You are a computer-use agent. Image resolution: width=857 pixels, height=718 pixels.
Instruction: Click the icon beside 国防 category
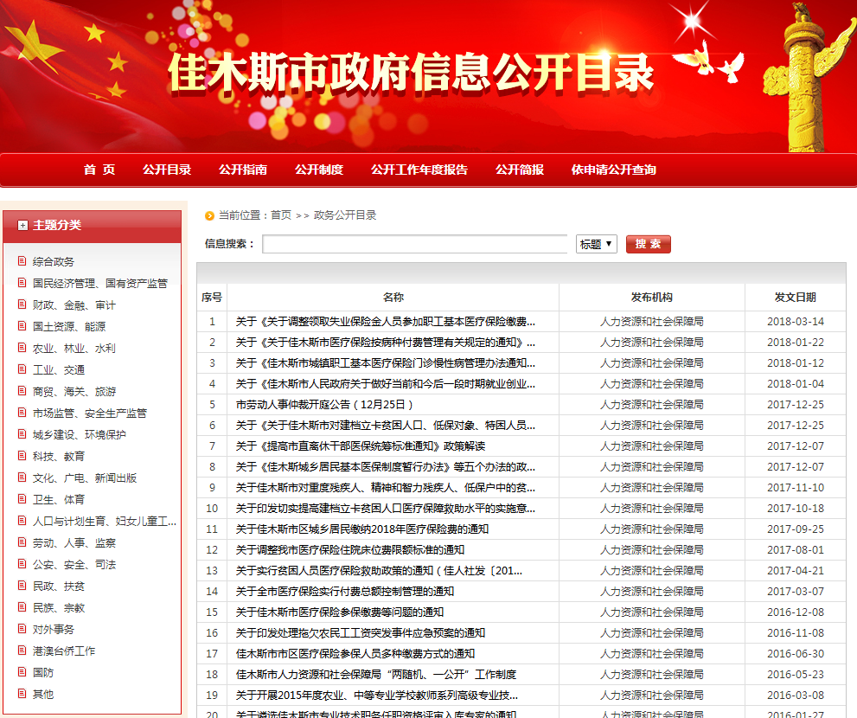click(22, 672)
